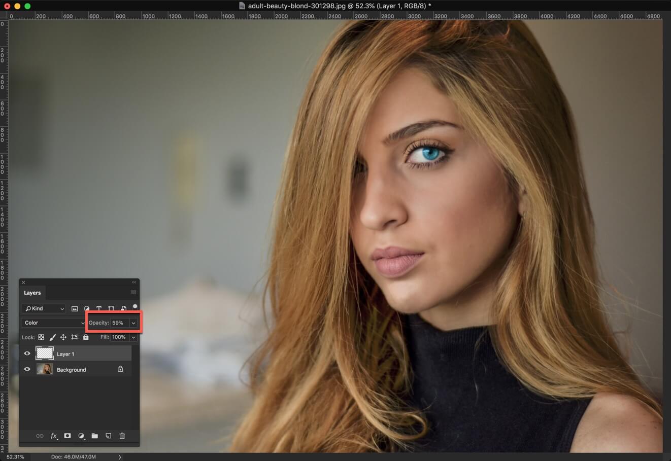Screen dimensions: 671x461
Task: Open the Color blend mode dropdown
Action: [x=53, y=323]
